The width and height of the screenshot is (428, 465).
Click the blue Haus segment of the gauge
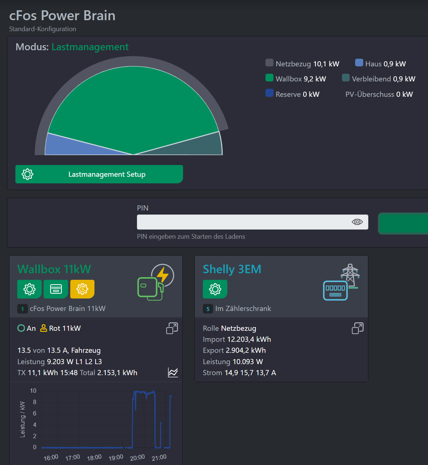(70, 147)
